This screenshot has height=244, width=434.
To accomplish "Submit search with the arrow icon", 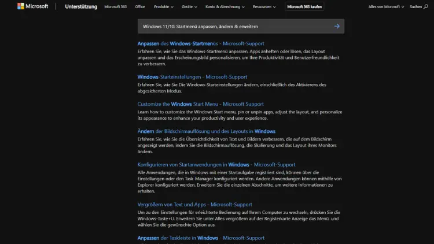I will (337, 26).
